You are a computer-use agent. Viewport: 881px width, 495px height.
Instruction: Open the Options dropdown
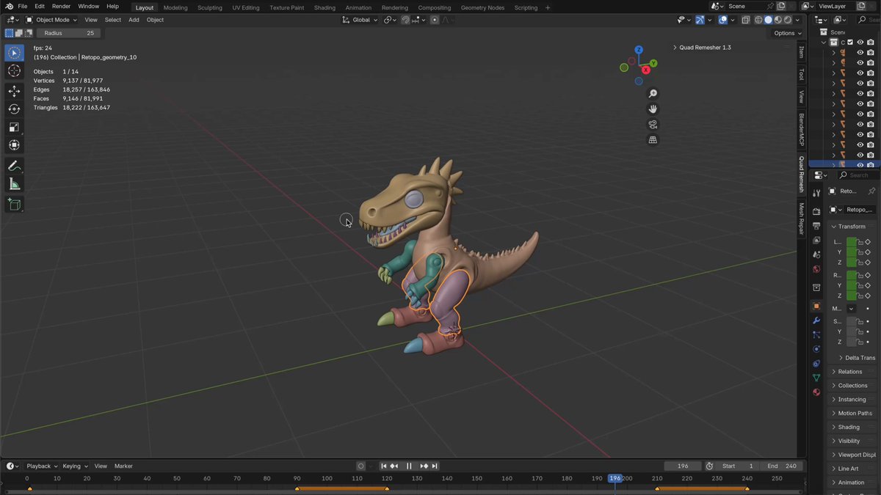pos(787,33)
